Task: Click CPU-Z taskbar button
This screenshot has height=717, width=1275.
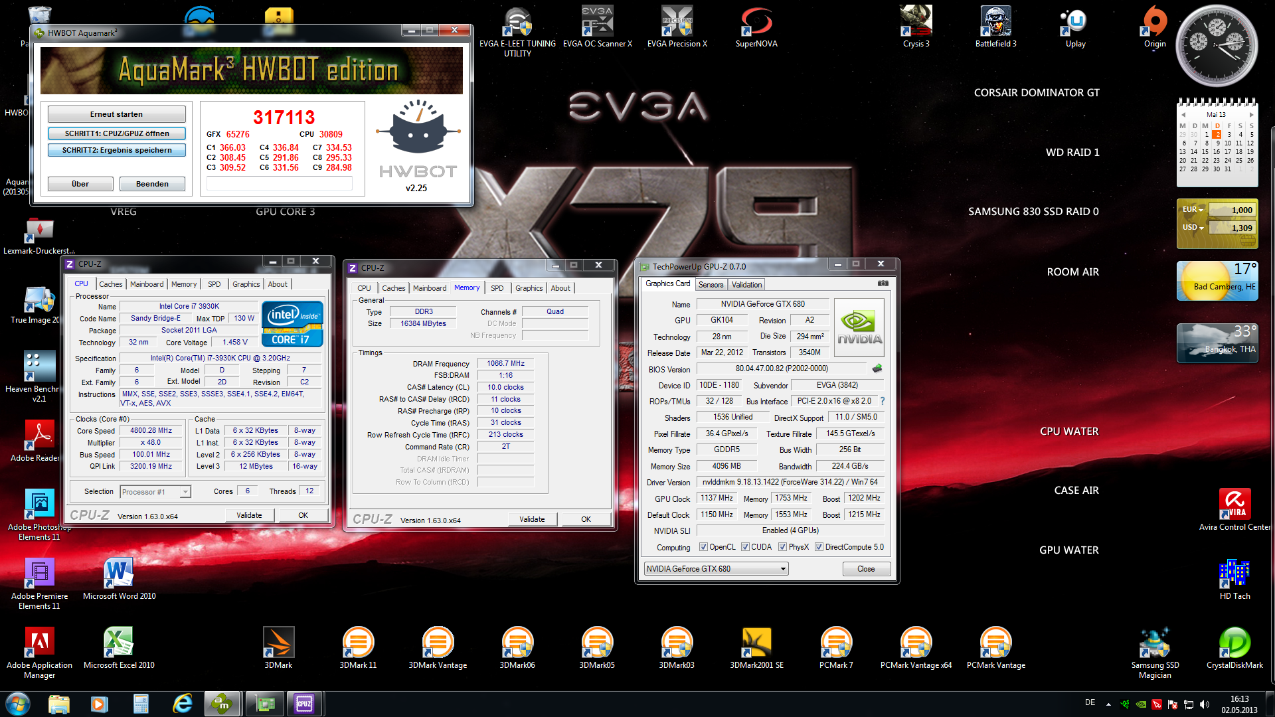Action: tap(304, 704)
